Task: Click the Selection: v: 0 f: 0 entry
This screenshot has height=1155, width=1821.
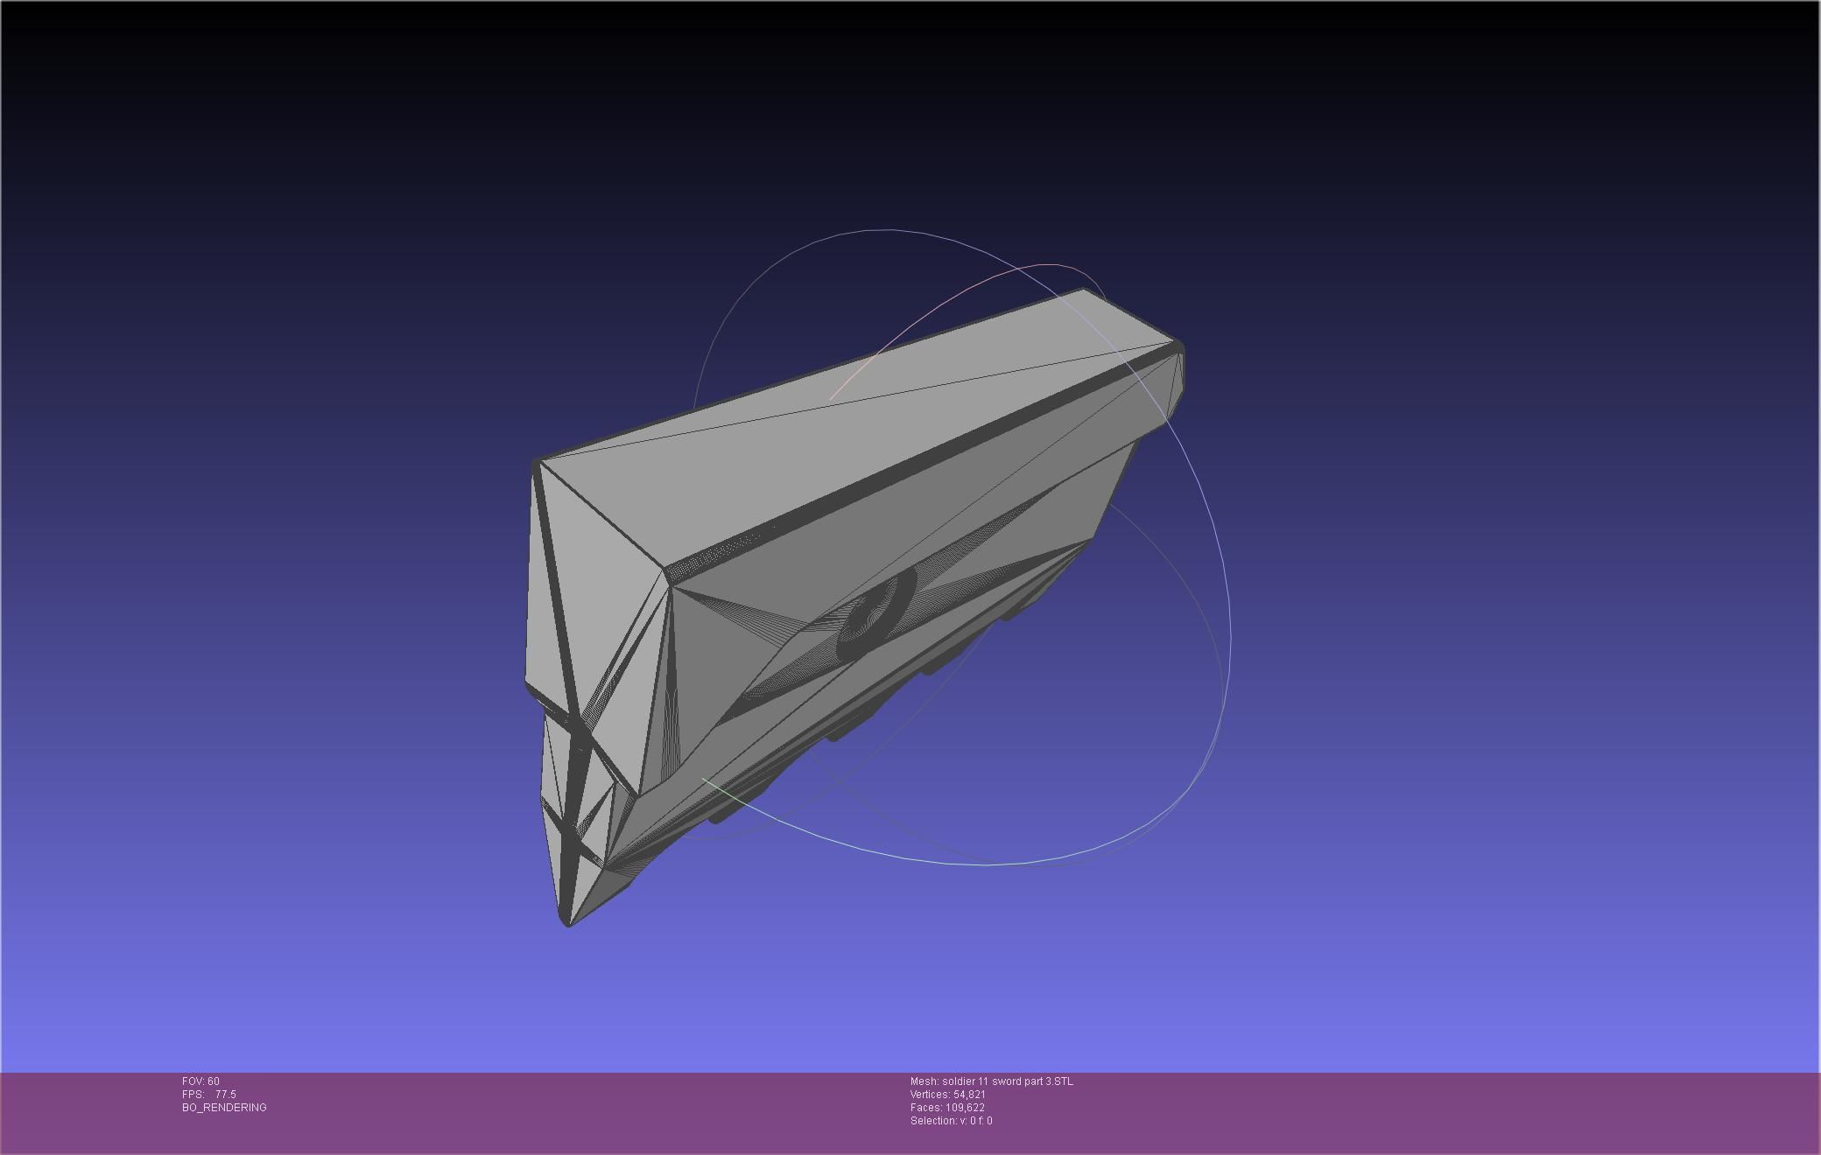Action: [x=952, y=1121]
